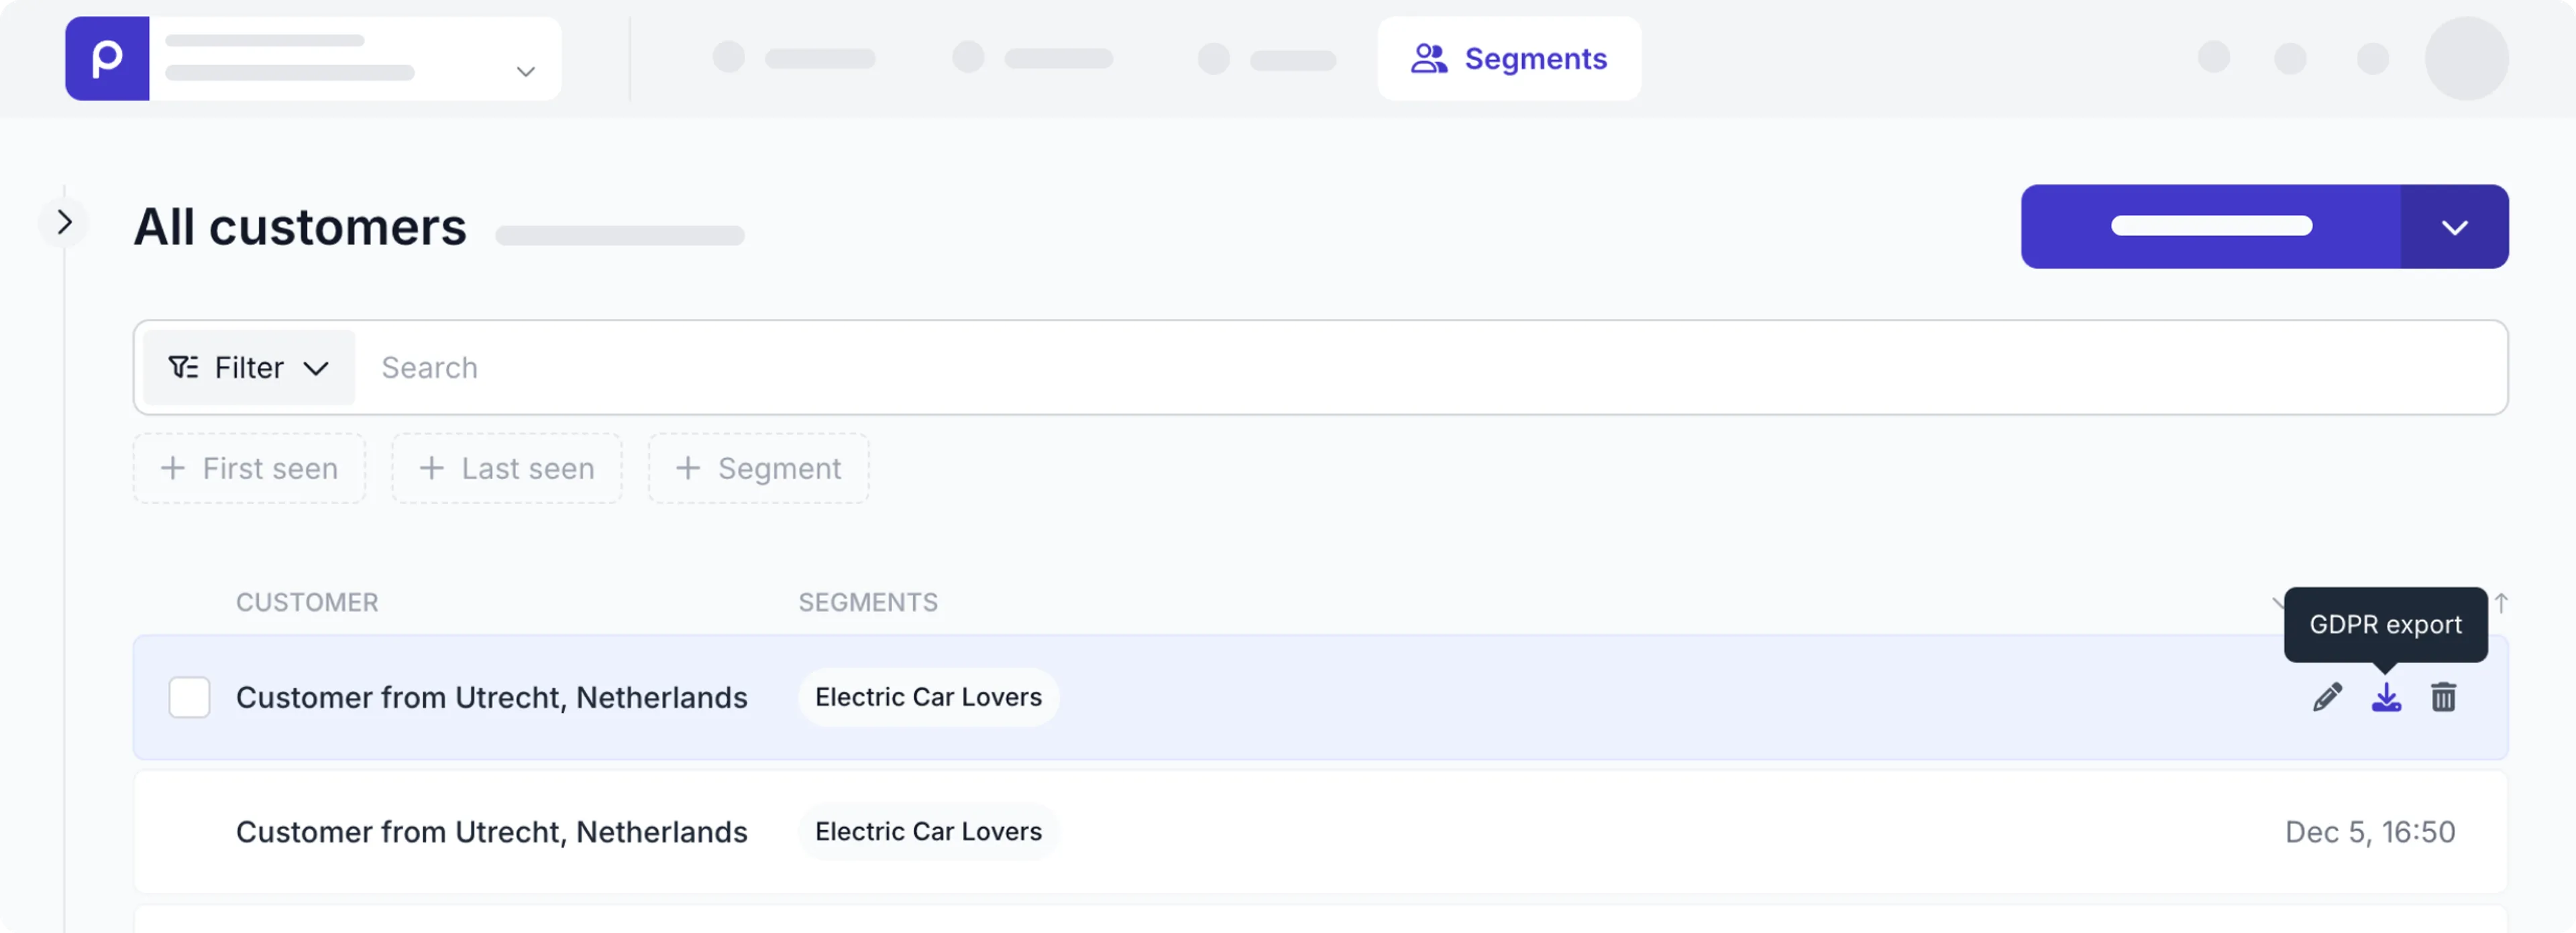Switch to the Segments tab

click(x=1509, y=59)
